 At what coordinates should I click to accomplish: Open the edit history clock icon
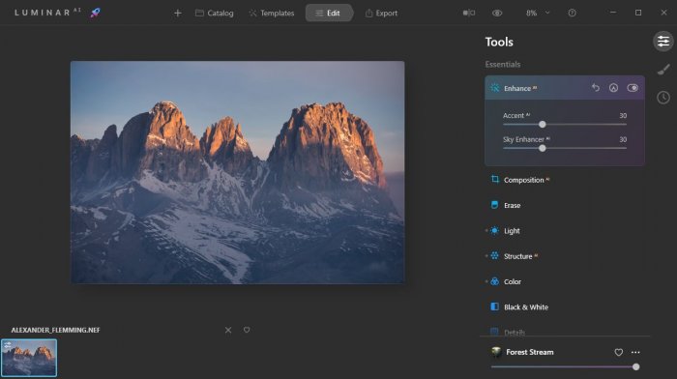coord(663,97)
